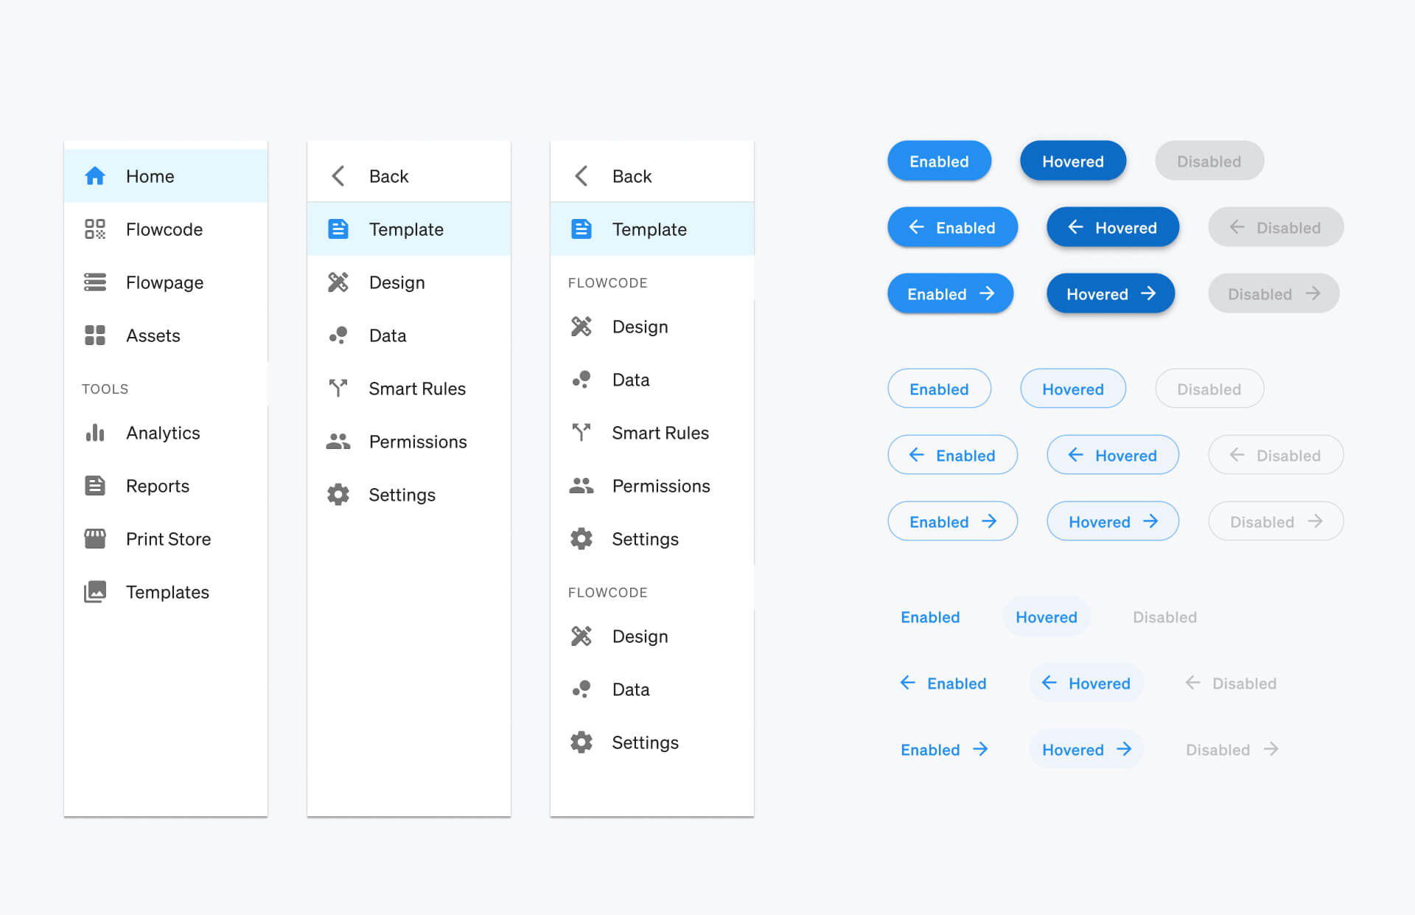This screenshot has width=1415, height=915.
Task: Click Permissions people icon in middle panel
Action: point(338,442)
